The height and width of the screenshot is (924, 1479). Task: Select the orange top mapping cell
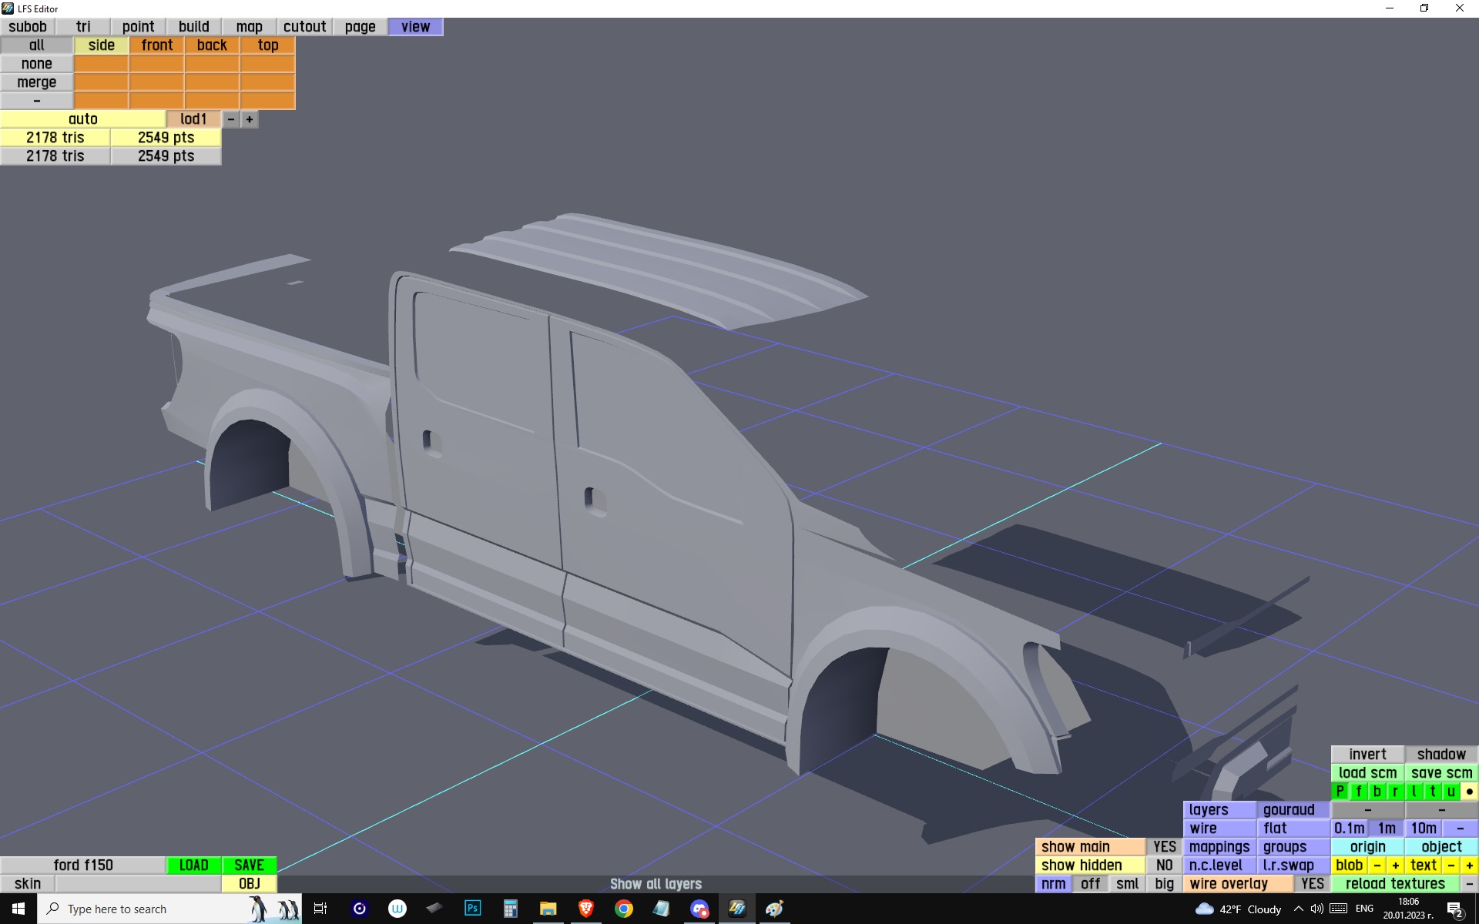click(x=267, y=45)
